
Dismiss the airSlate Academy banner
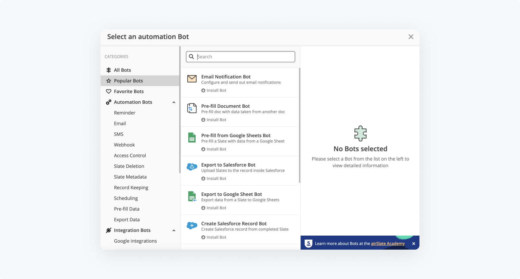click(x=414, y=244)
